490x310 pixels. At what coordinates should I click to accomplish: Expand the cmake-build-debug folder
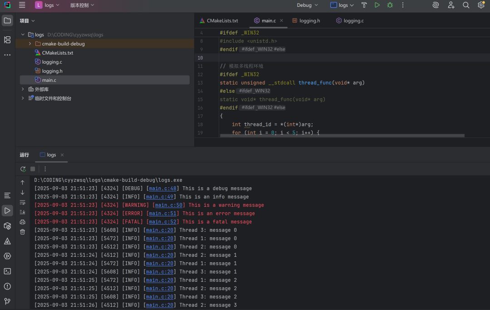30,44
